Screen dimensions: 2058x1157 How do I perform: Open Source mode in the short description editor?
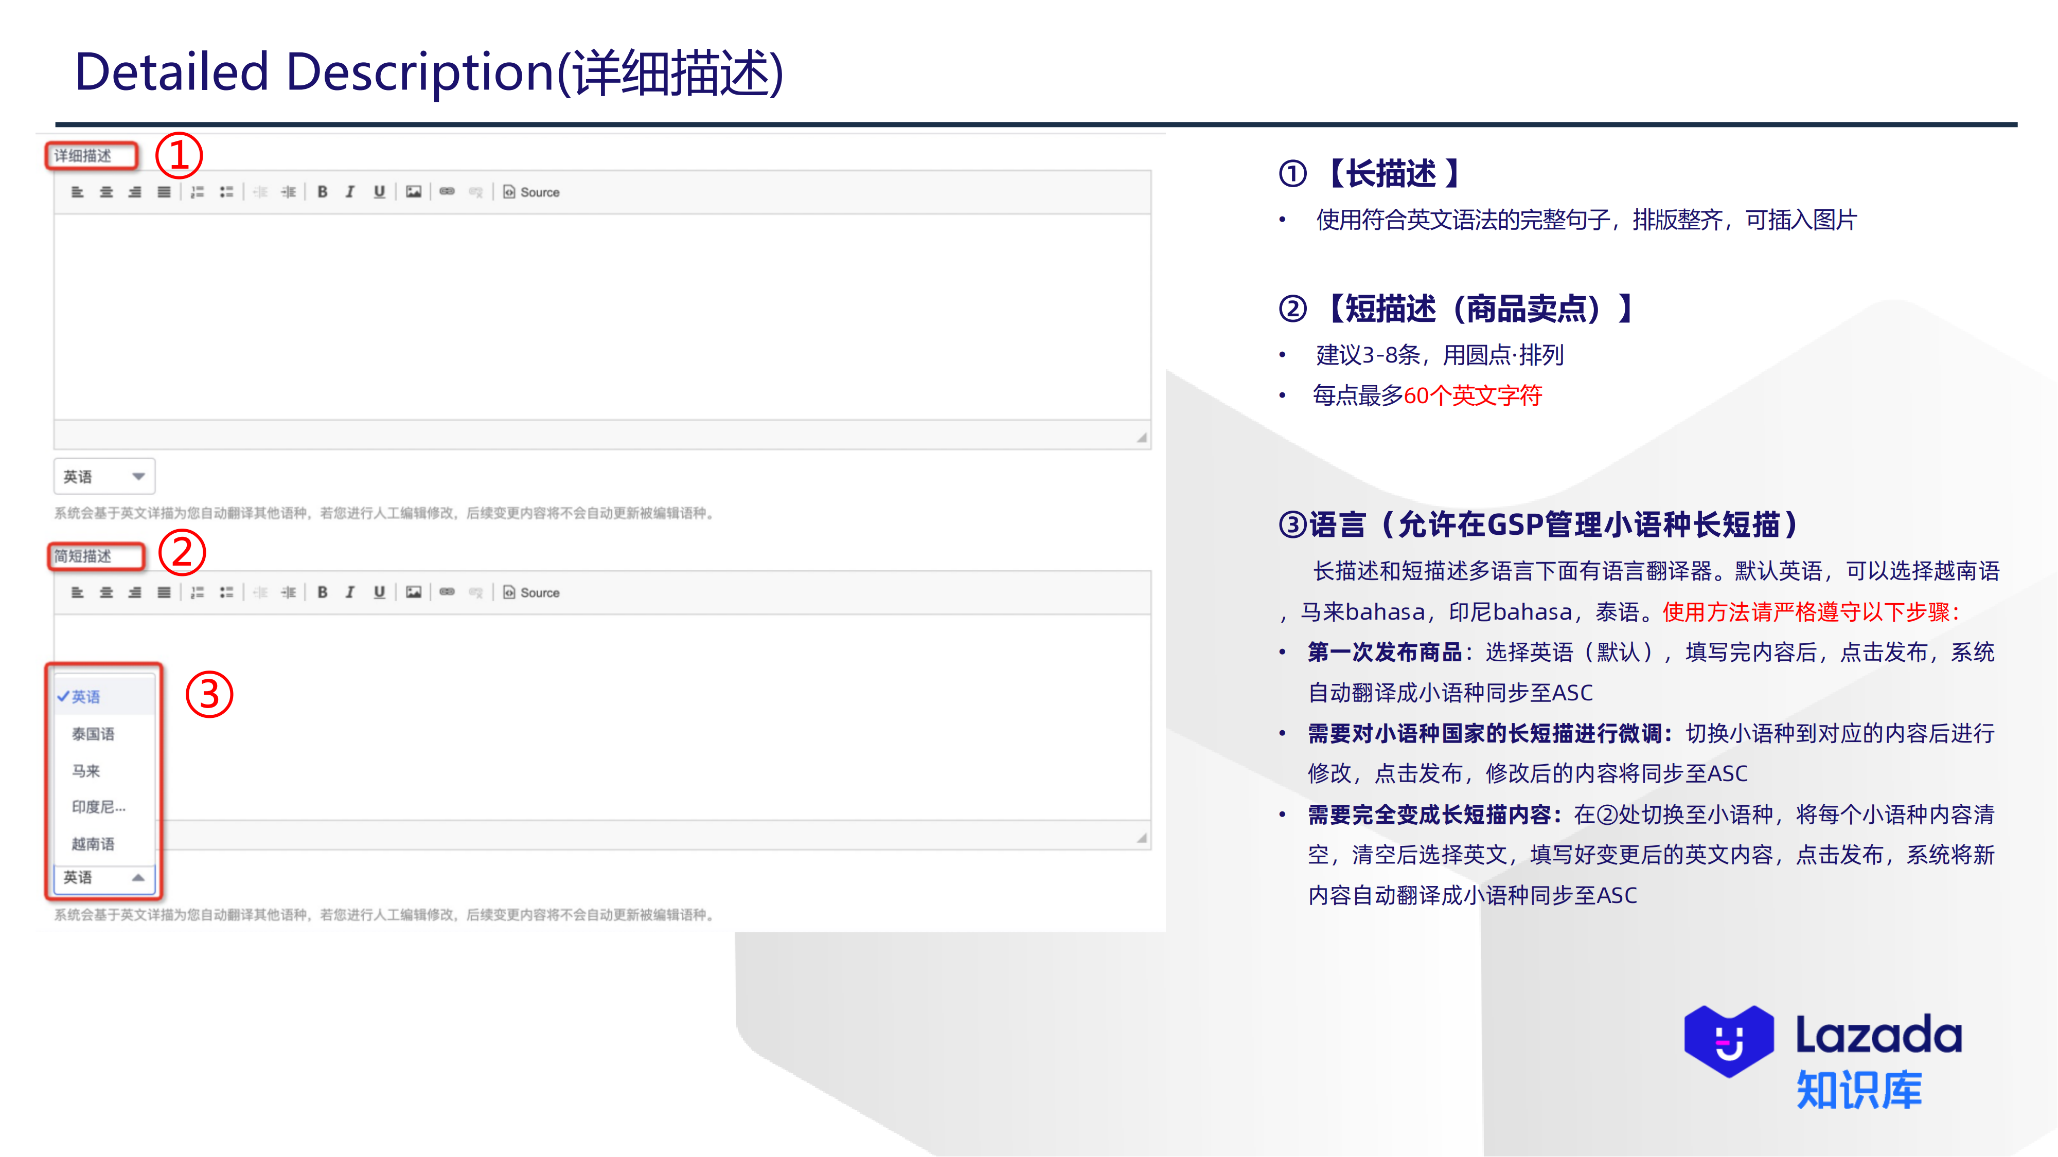tap(524, 592)
